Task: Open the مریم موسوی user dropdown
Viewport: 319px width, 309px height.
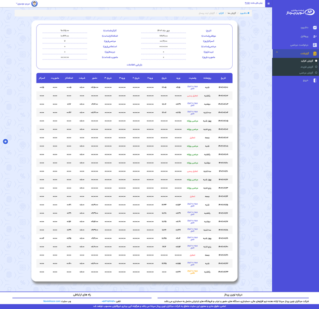Action: pos(23,3)
